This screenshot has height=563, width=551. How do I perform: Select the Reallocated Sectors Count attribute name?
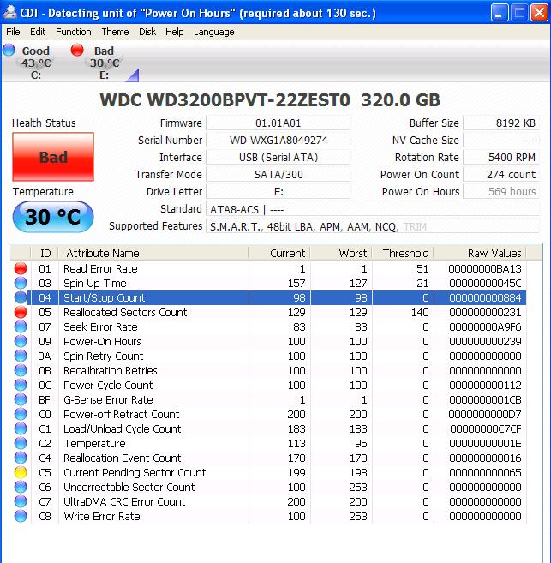click(x=125, y=312)
